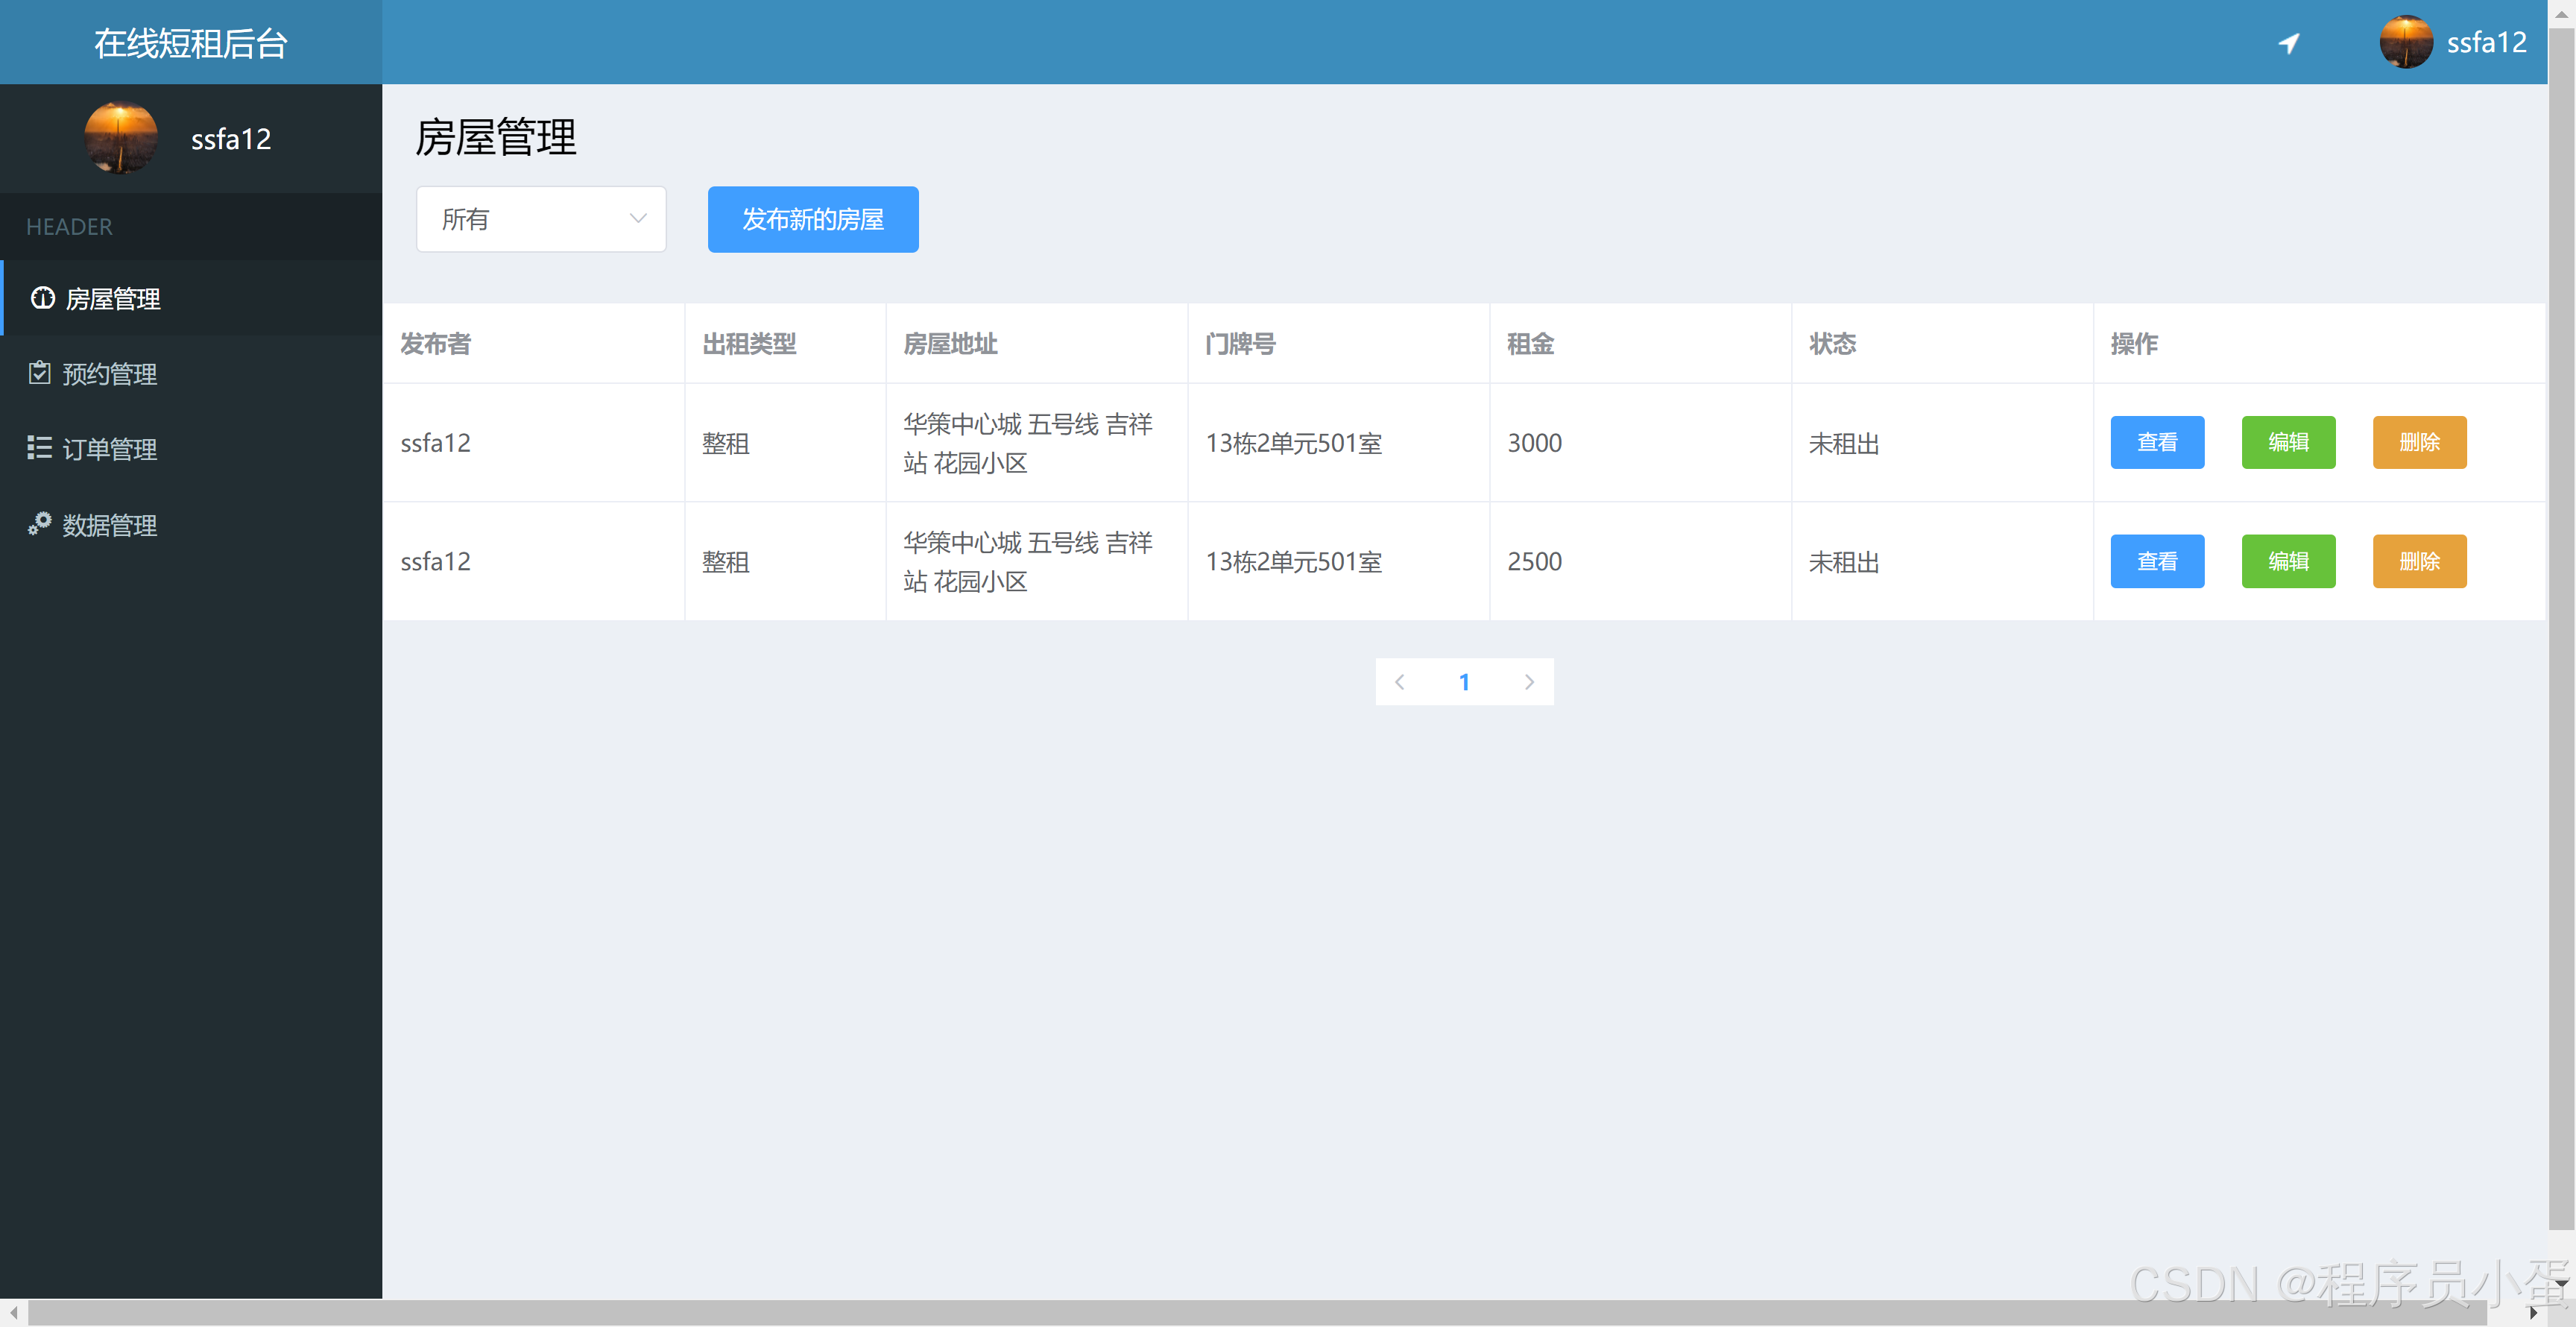The image size is (2576, 1327).
Task: Go to next page arrow
Action: [1529, 682]
